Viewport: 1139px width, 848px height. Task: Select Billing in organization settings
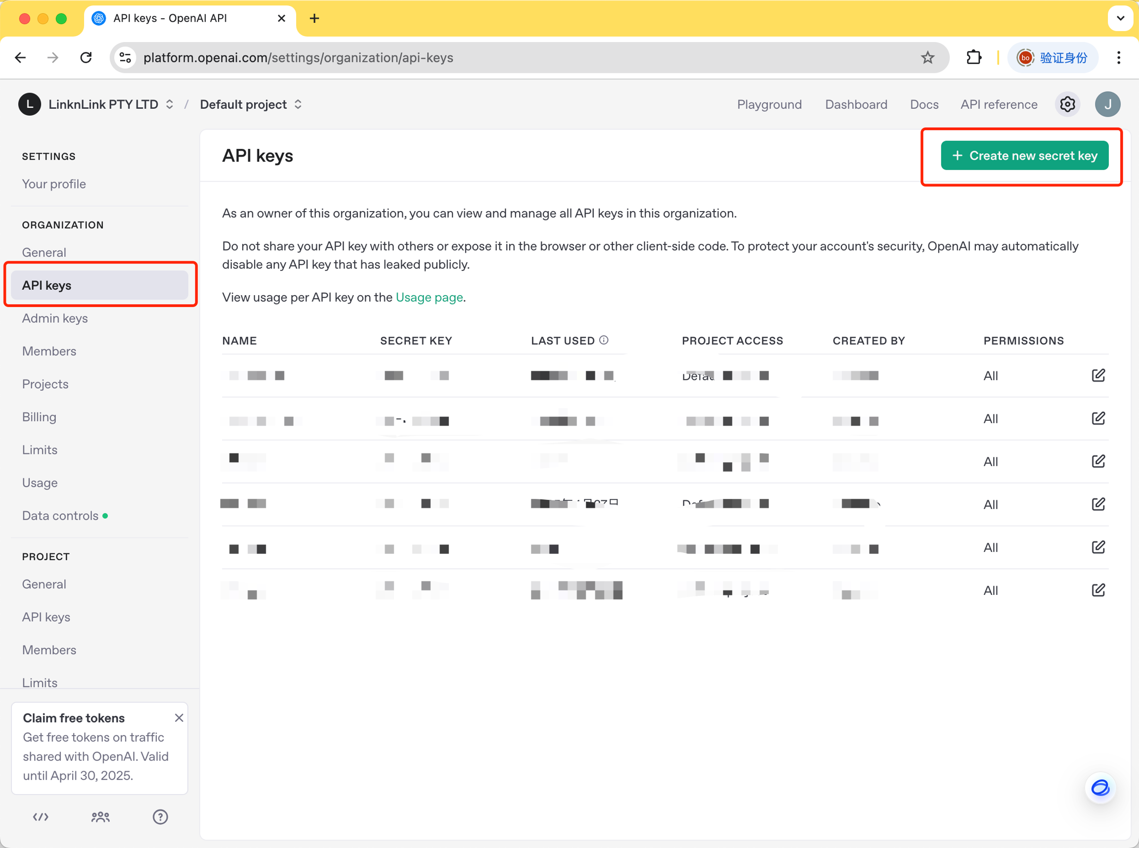click(39, 417)
